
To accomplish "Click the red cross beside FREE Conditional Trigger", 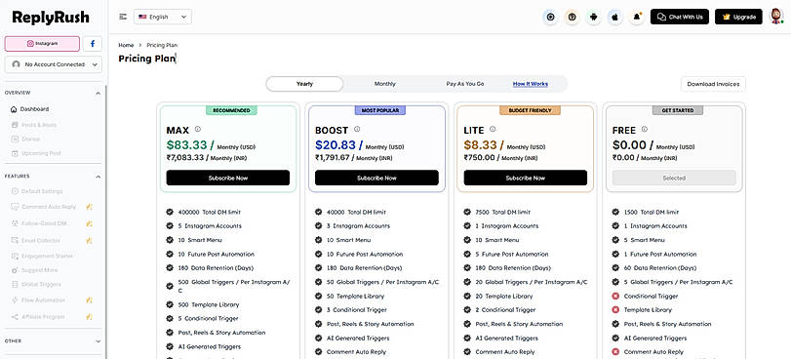I will click(x=615, y=296).
